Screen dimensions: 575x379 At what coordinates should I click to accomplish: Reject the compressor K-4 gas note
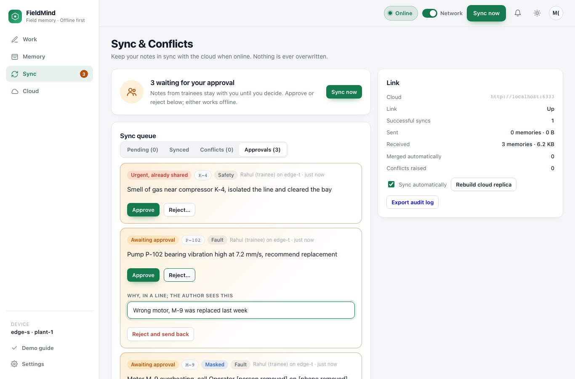[x=179, y=210]
